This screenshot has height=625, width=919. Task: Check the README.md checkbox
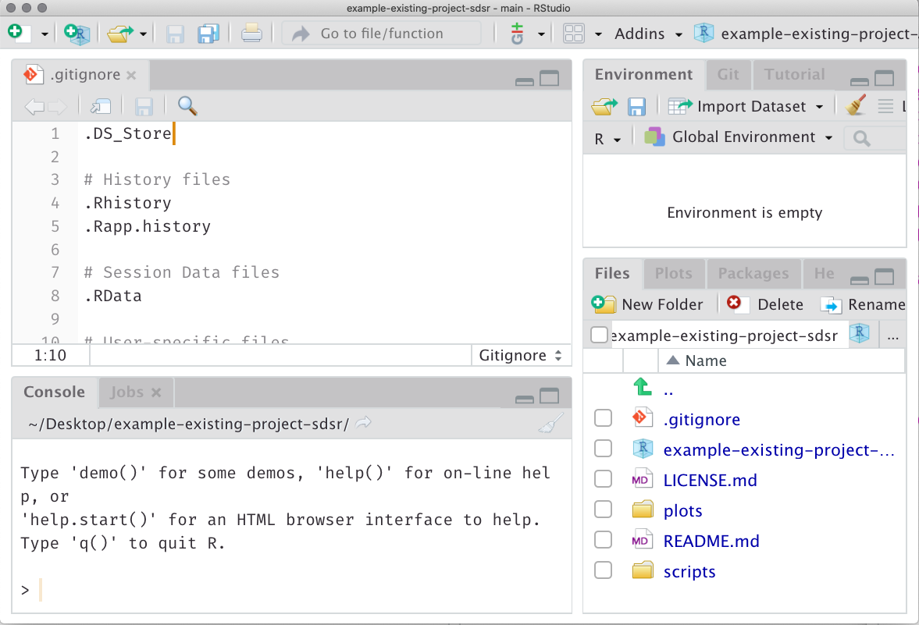[603, 540]
